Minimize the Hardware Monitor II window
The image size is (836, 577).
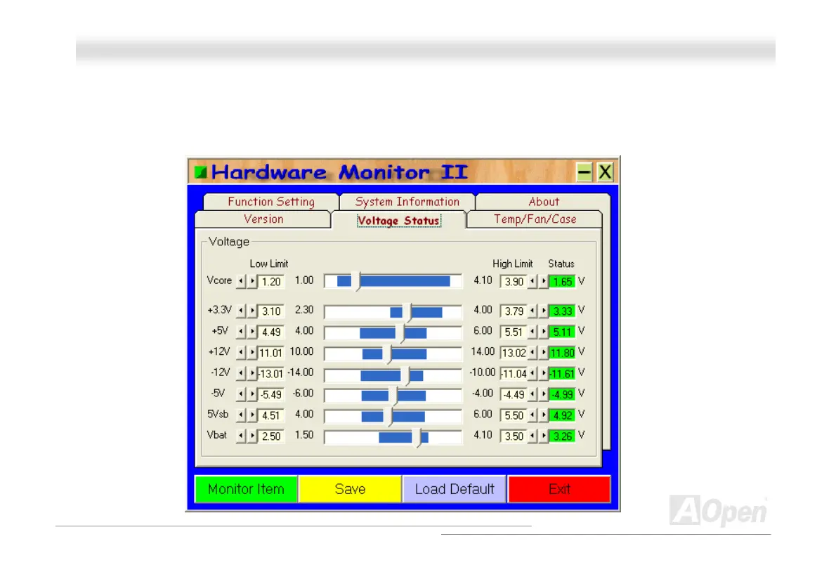pyautogui.click(x=584, y=171)
